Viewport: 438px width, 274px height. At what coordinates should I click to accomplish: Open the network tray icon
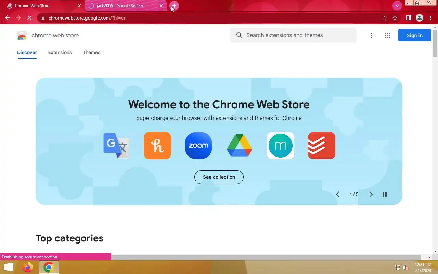[397, 267]
